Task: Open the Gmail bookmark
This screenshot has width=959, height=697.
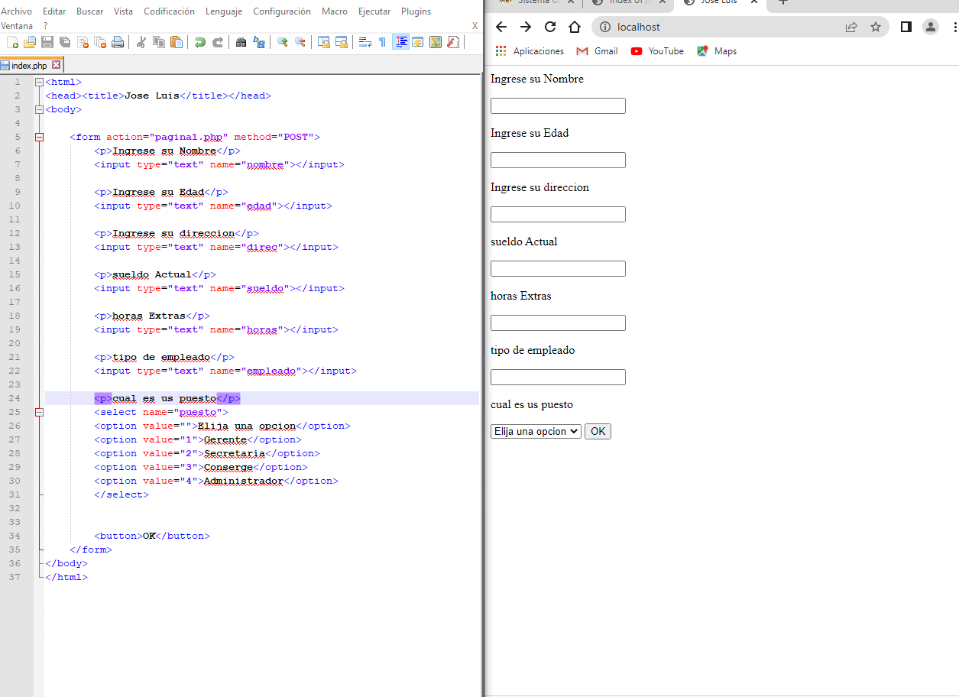Action: pyautogui.click(x=597, y=51)
